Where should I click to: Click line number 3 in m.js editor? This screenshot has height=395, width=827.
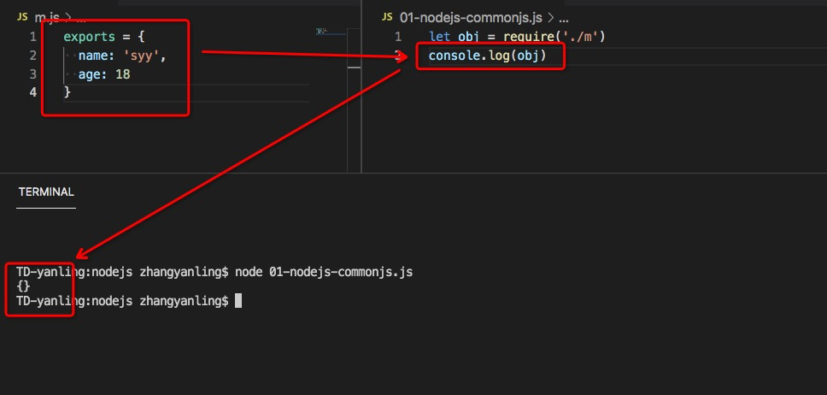click(33, 74)
